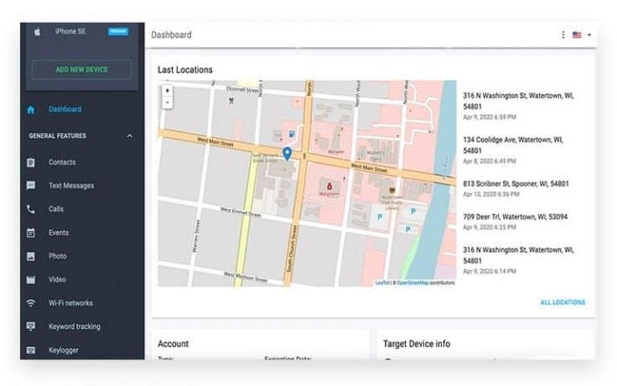Zoom in on the map
The height and width of the screenshot is (386, 617).
coord(168,91)
